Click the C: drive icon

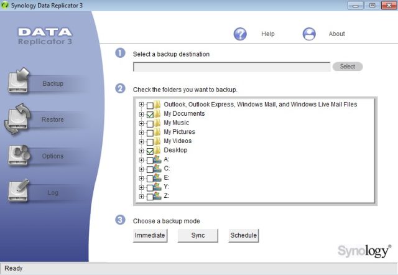[157, 169]
